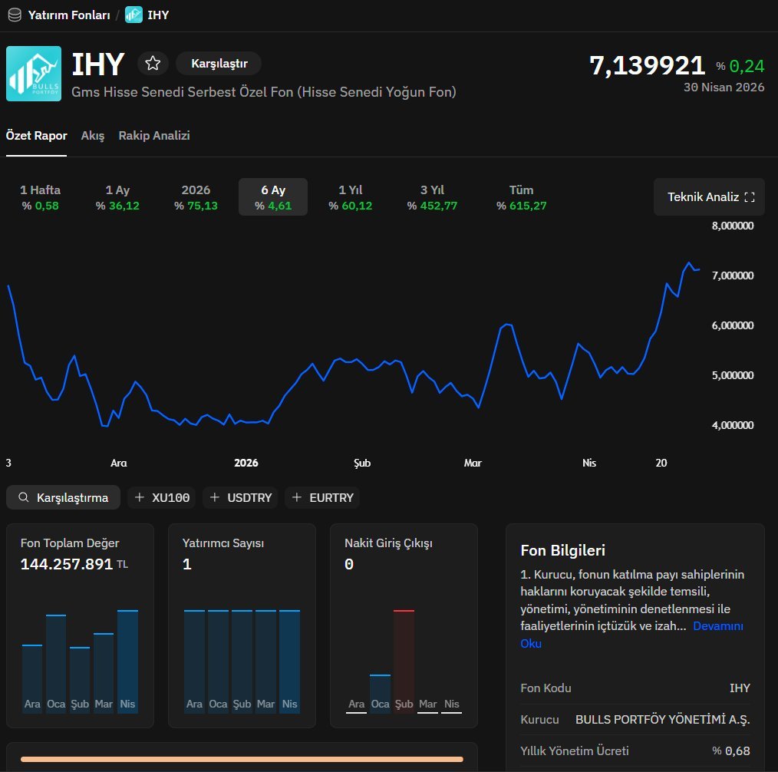Switch to the Akış tab

[x=93, y=136]
